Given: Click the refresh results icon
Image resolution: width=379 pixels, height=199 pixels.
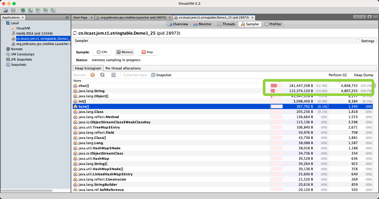Looking at the screenshot, I should pyautogui.click(x=102, y=75).
